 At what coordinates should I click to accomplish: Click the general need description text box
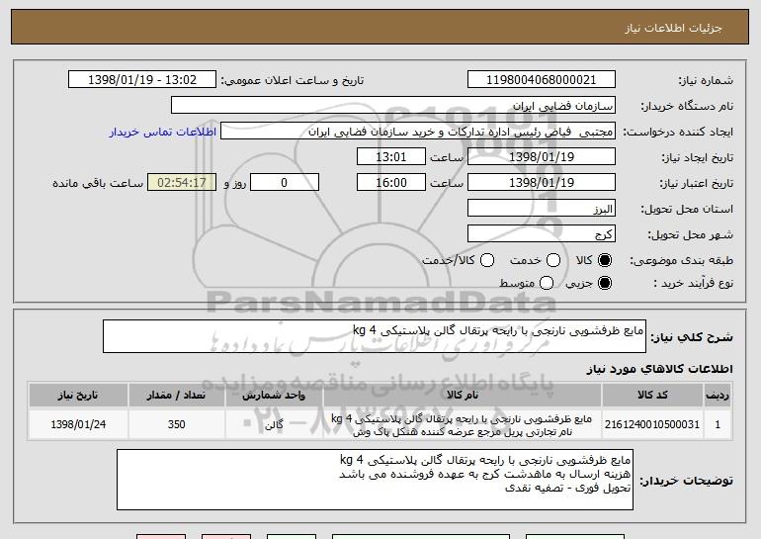[375, 336]
